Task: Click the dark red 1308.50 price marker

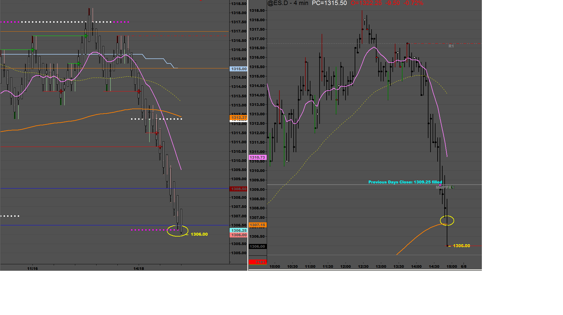Action: pos(238,189)
